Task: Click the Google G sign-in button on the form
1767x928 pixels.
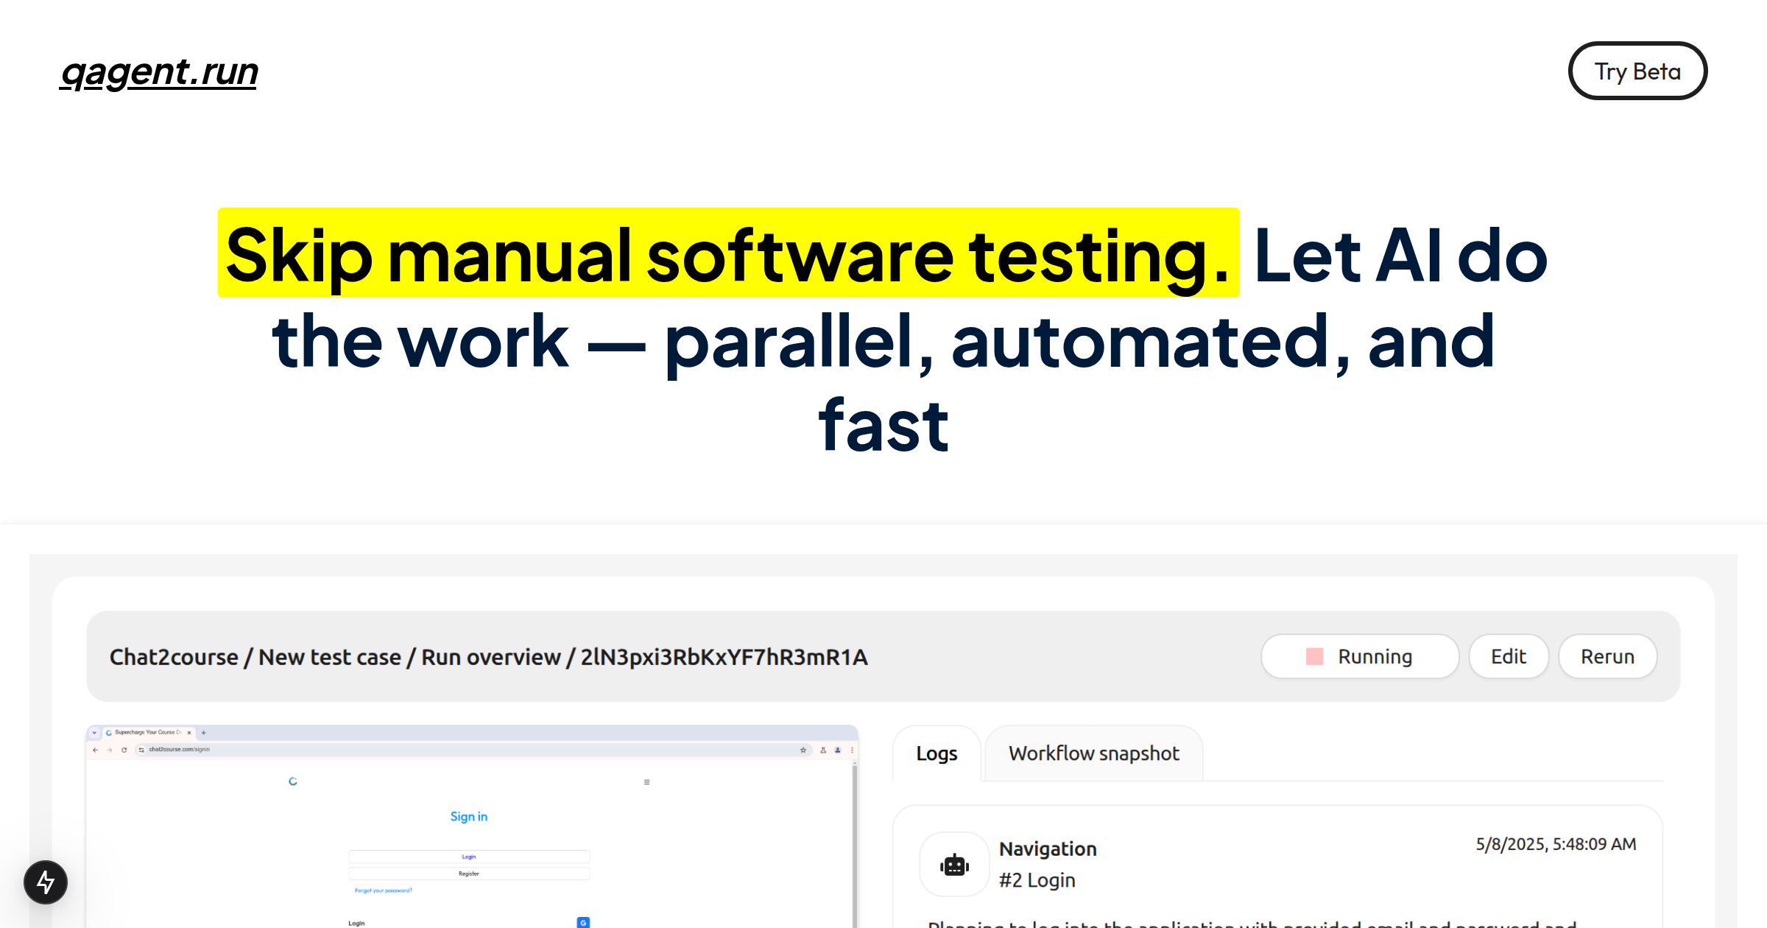Action: [x=583, y=922]
